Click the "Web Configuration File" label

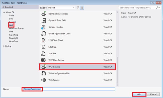coord(59,73)
